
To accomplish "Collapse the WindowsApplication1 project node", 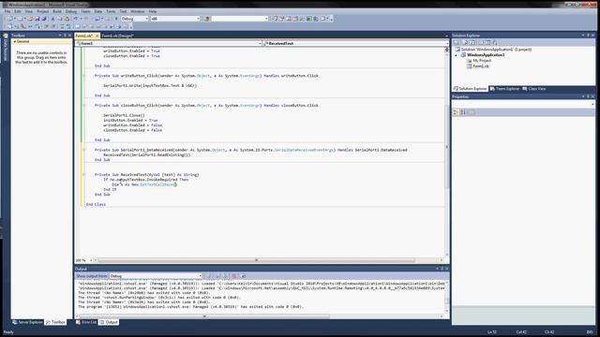I will tap(456, 55).
